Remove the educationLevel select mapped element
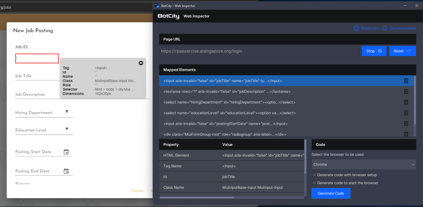Viewport: 423px width, 207px height. [x=406, y=113]
